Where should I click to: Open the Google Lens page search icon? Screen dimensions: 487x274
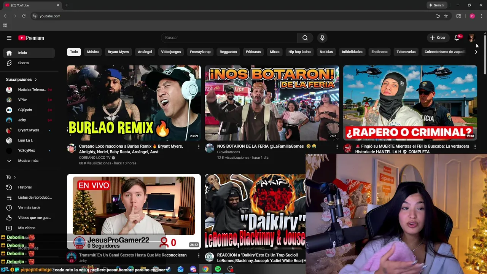tap(458, 16)
